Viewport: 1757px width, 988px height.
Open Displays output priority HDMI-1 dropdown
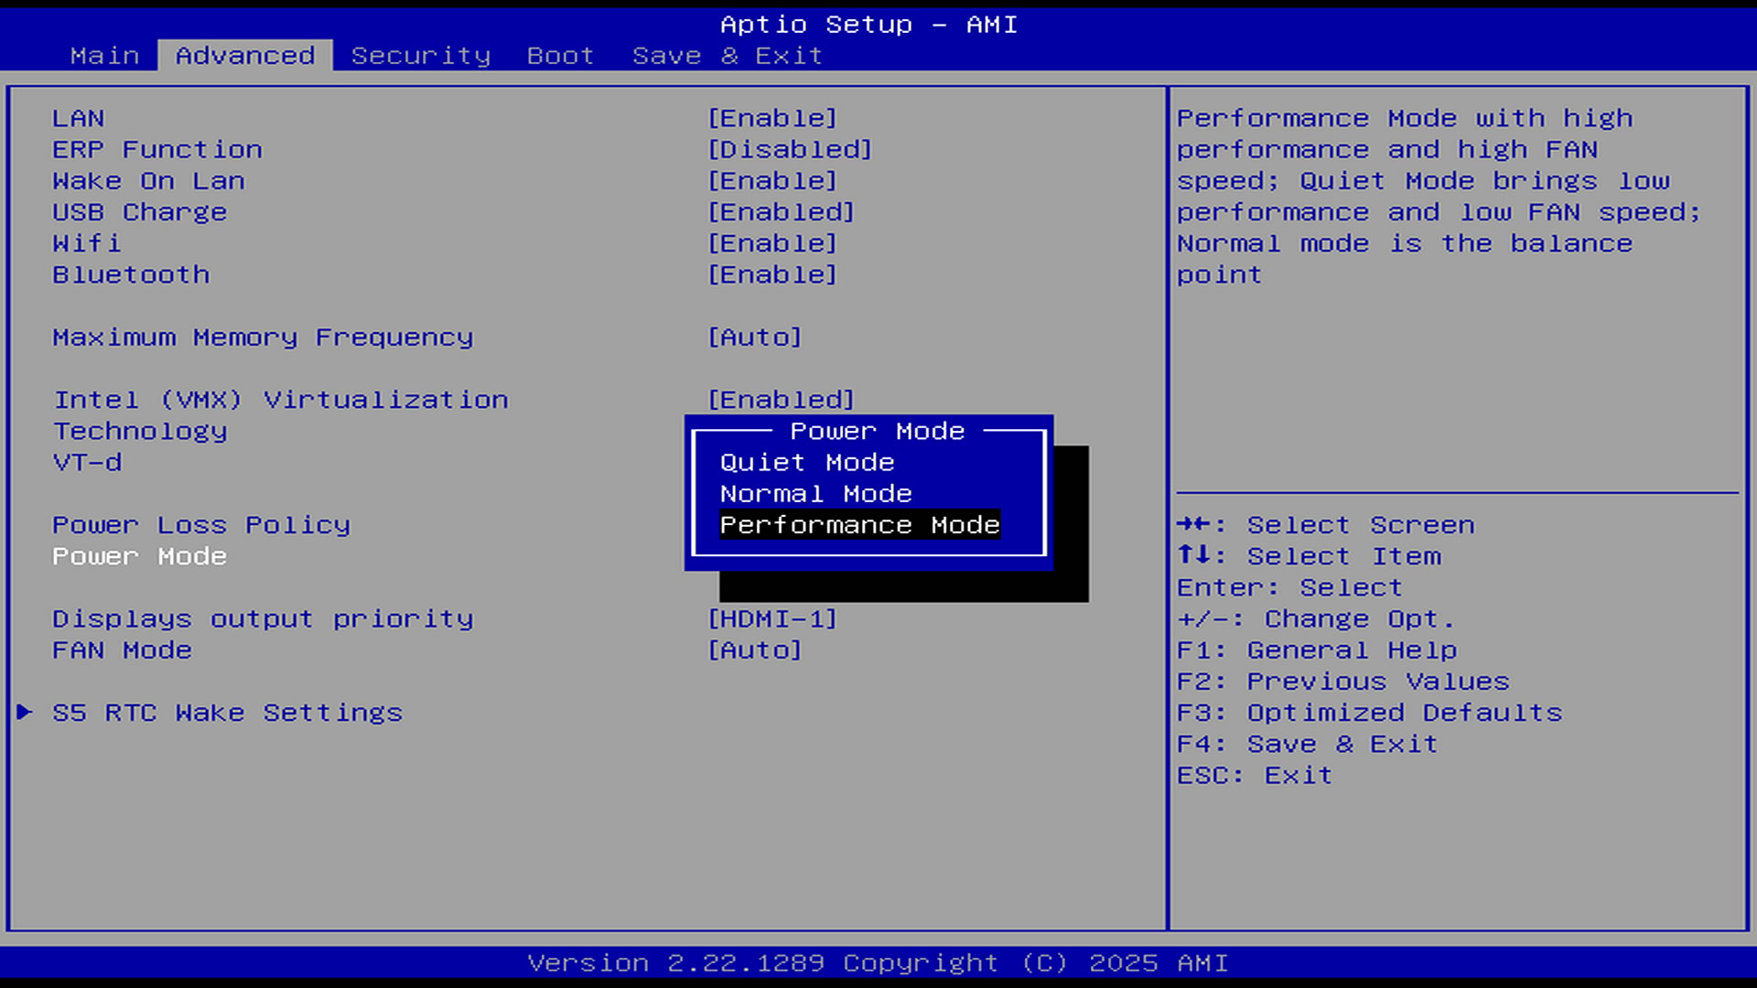(x=772, y=618)
